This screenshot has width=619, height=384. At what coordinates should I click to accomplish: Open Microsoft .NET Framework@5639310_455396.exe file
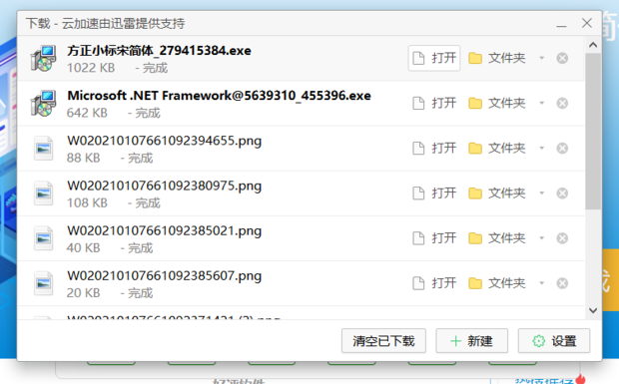click(x=434, y=103)
